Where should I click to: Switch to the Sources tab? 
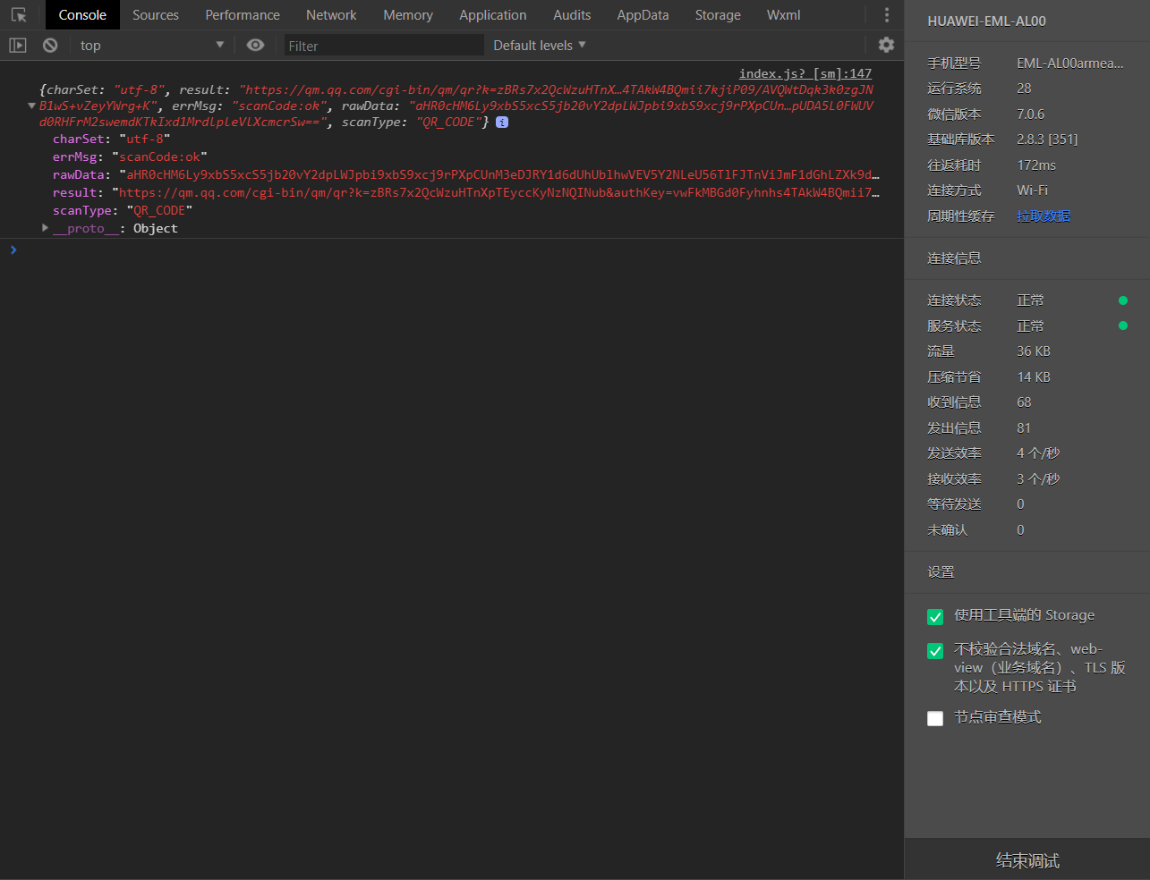(156, 15)
